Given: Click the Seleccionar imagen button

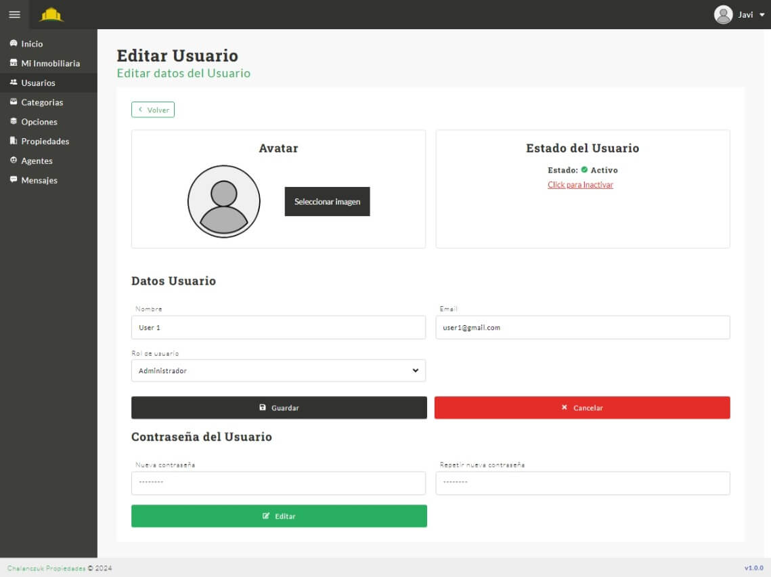Looking at the screenshot, I should tap(327, 202).
